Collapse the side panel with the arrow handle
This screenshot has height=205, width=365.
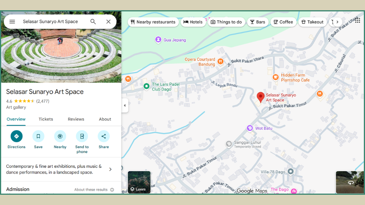[125, 106]
